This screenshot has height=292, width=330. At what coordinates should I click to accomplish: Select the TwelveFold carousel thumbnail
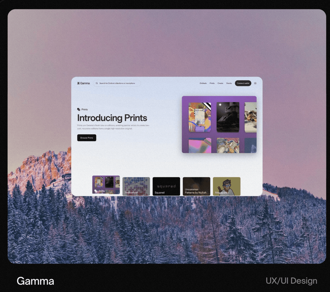tap(136, 186)
